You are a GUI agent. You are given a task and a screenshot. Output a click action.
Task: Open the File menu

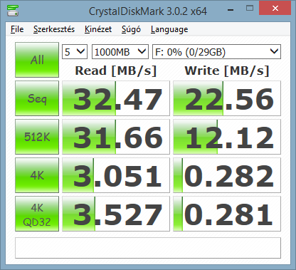[x=17, y=29]
